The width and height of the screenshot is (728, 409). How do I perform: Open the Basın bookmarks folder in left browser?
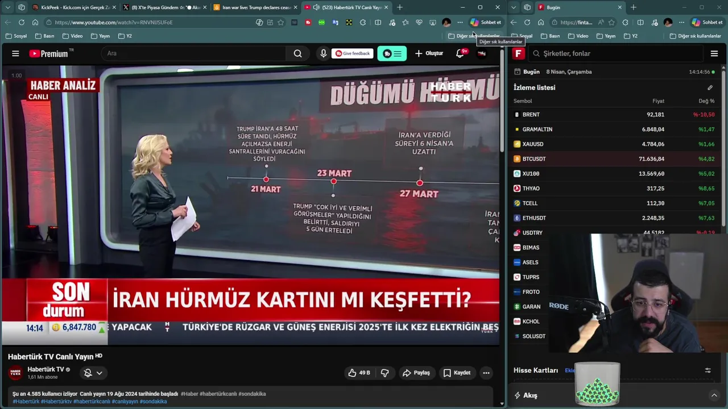pyautogui.click(x=44, y=36)
